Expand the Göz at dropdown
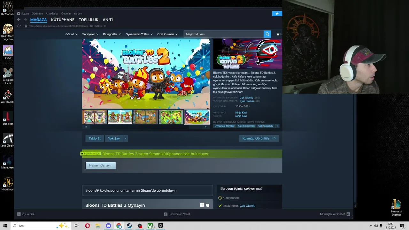This screenshot has height=230, width=409. 71,34
